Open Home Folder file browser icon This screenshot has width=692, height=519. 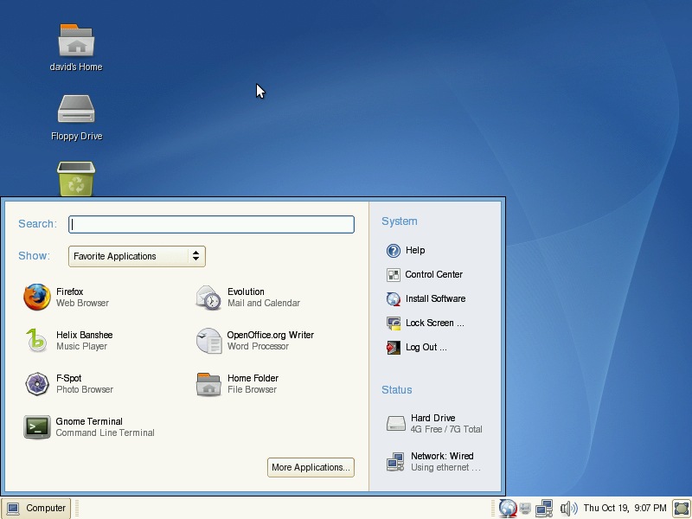tap(208, 384)
